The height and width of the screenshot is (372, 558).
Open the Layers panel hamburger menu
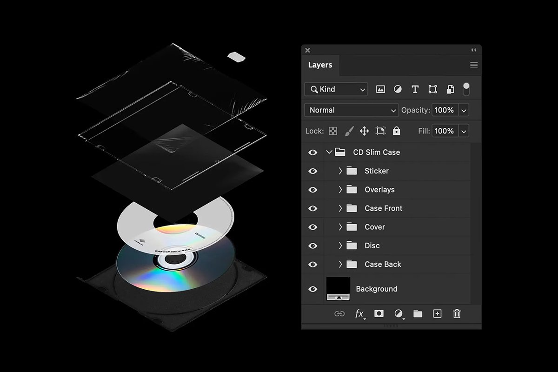pos(474,65)
